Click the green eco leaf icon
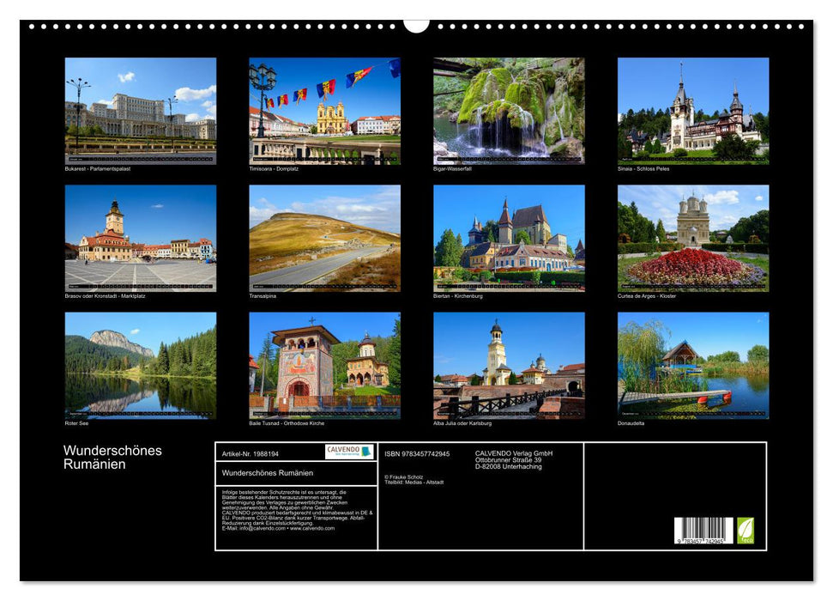The height and width of the screenshot is (601, 833). 745,530
